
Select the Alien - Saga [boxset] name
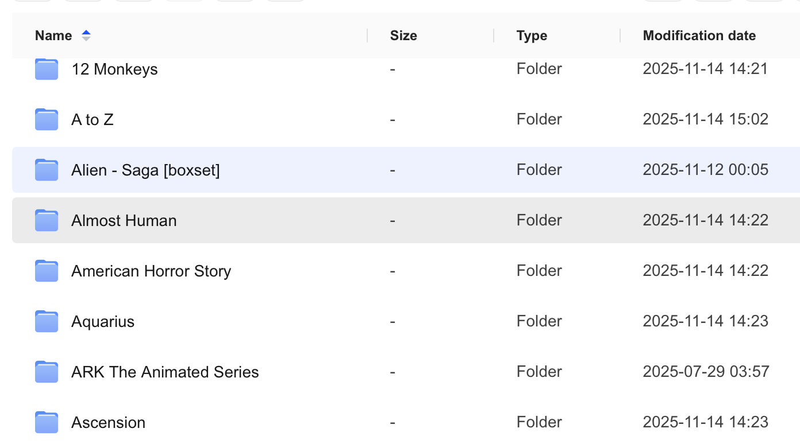pyautogui.click(x=145, y=170)
